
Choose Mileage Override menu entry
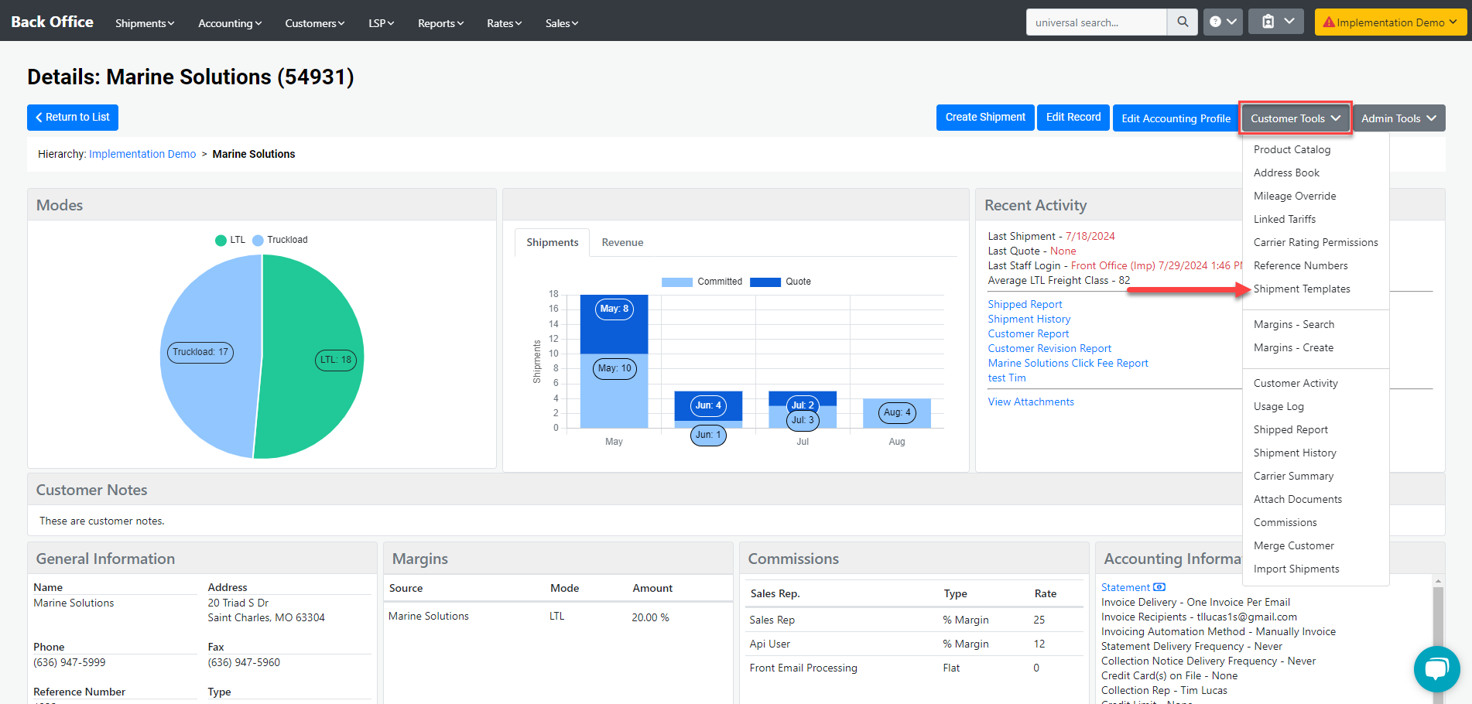1295,196
